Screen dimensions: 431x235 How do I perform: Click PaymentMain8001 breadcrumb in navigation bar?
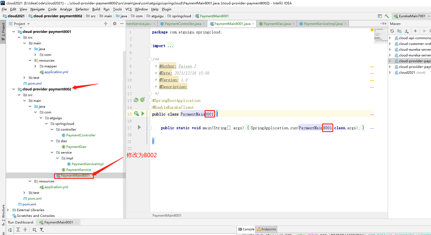(x=212, y=16)
